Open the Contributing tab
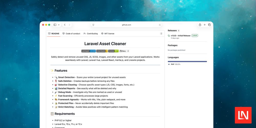The image size is (256, 128). point(91,34)
